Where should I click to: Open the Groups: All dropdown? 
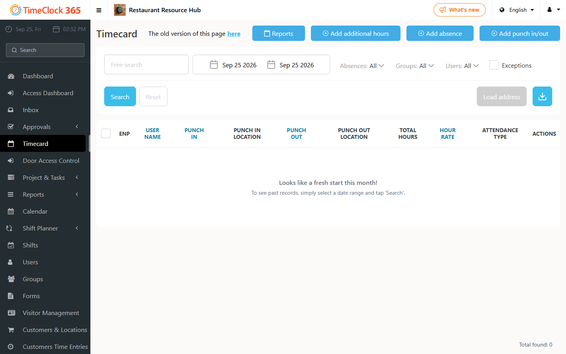415,66
